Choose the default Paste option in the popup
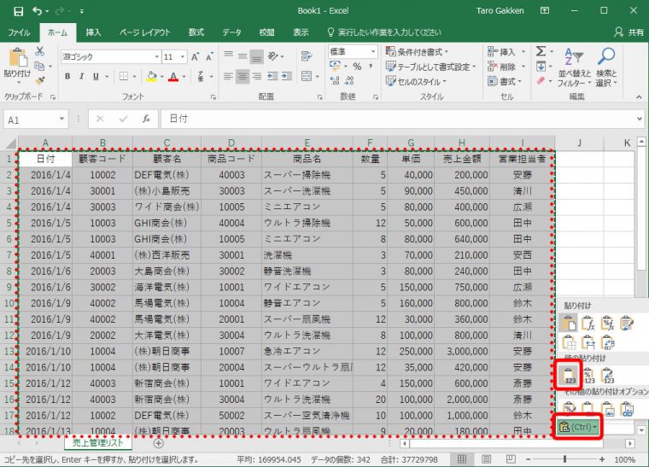The width and height of the screenshot is (649, 467). click(569, 323)
